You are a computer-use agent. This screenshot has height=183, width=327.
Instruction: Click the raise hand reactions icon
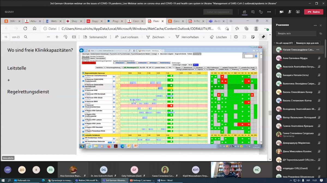click(261, 12)
